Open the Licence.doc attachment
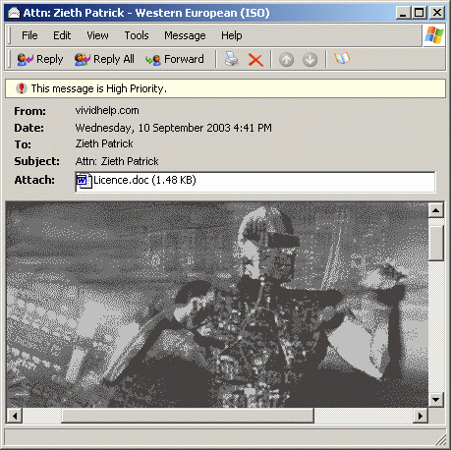Image resolution: width=451 pixels, height=450 pixels. (x=136, y=180)
